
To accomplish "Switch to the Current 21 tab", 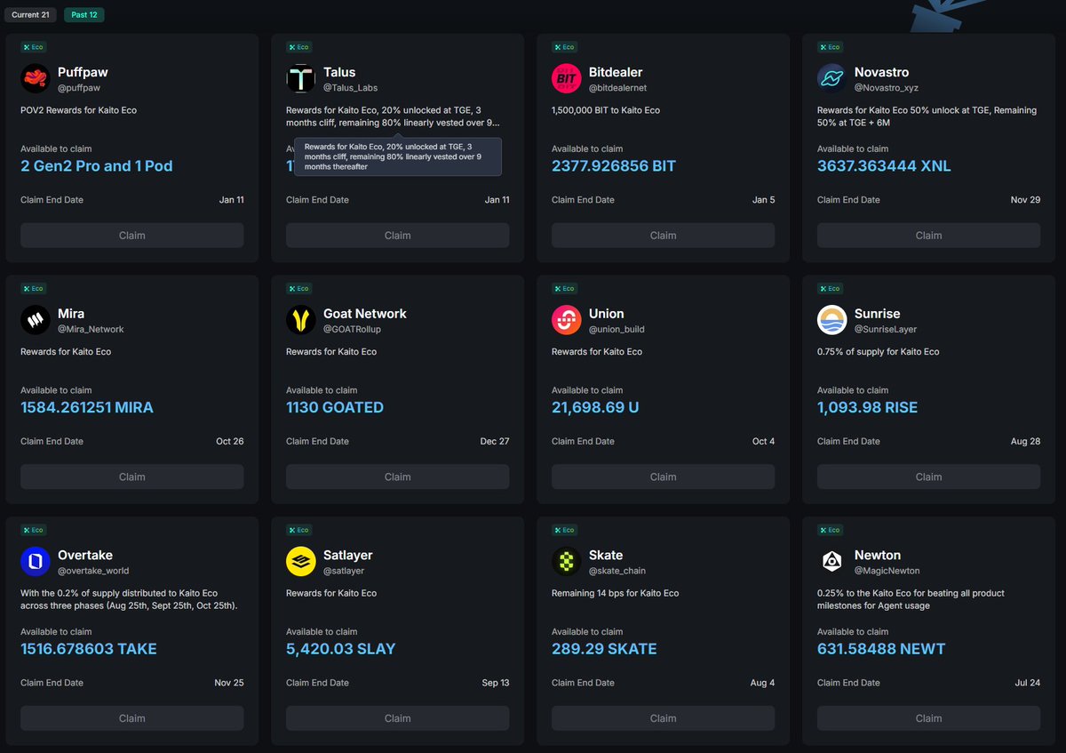I will coord(31,15).
